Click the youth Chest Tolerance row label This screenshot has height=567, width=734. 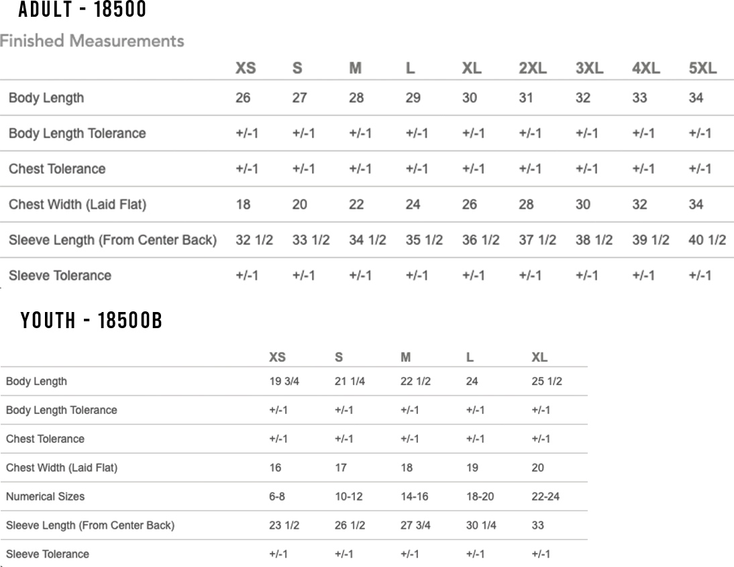[45, 439]
